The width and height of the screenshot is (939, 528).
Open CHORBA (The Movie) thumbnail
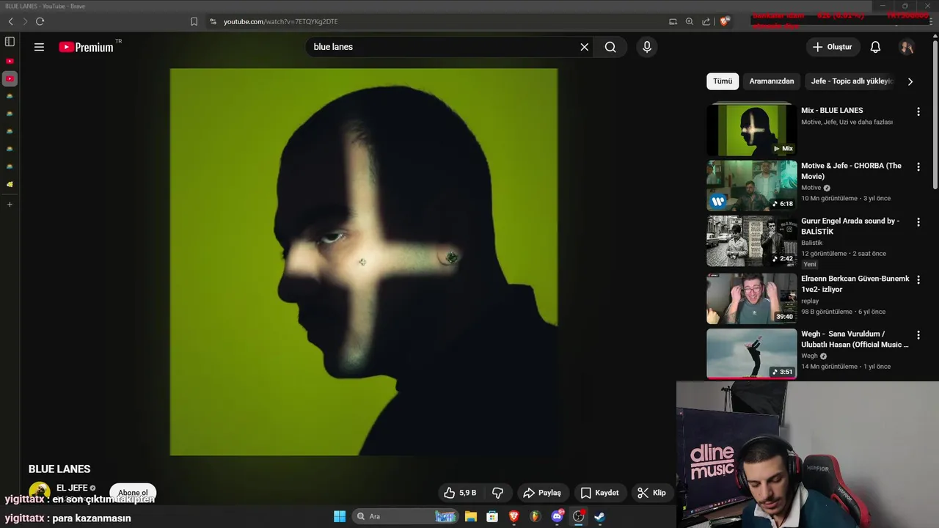751,186
